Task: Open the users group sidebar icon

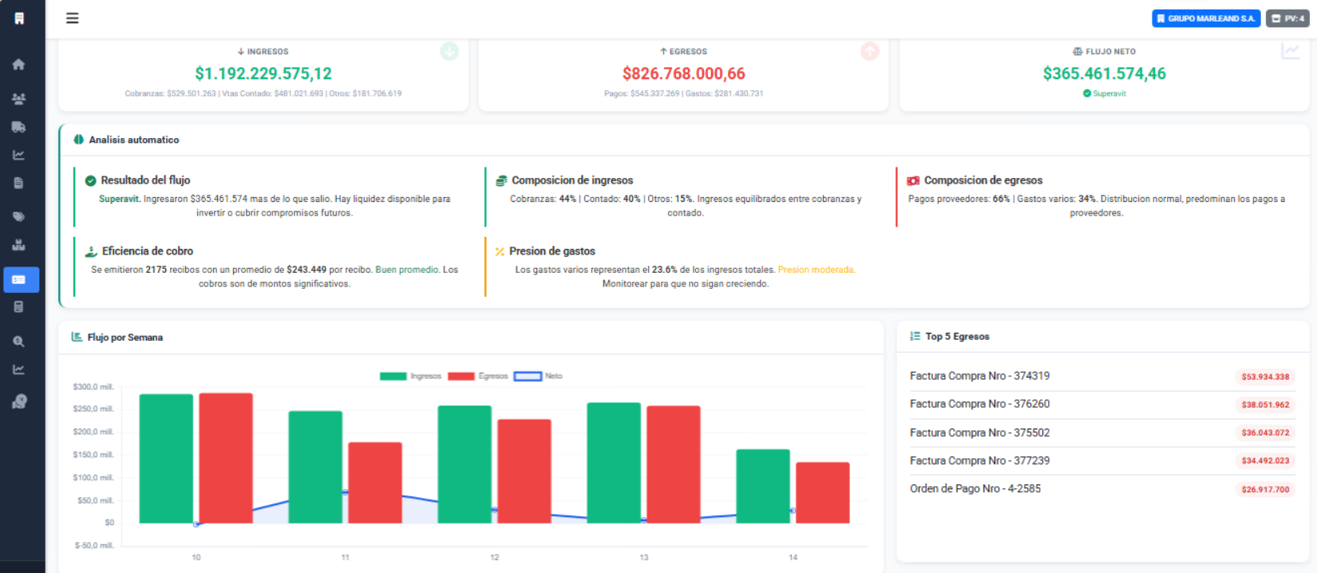Action: pyautogui.click(x=18, y=99)
